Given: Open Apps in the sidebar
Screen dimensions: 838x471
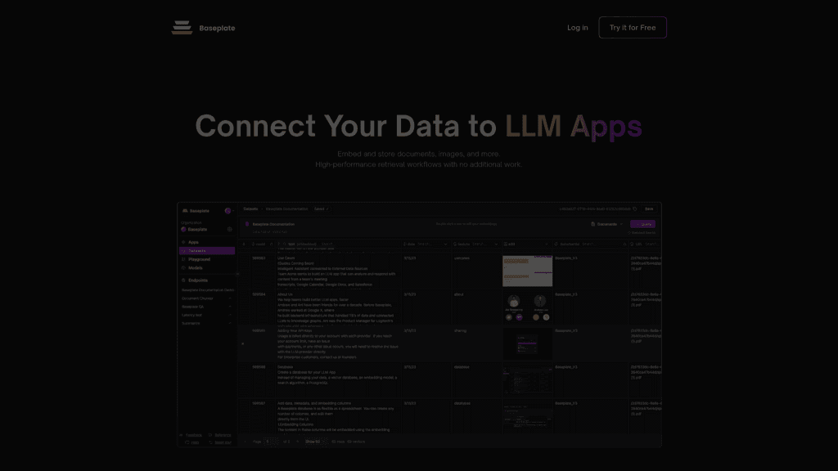Looking at the screenshot, I should tap(194, 242).
